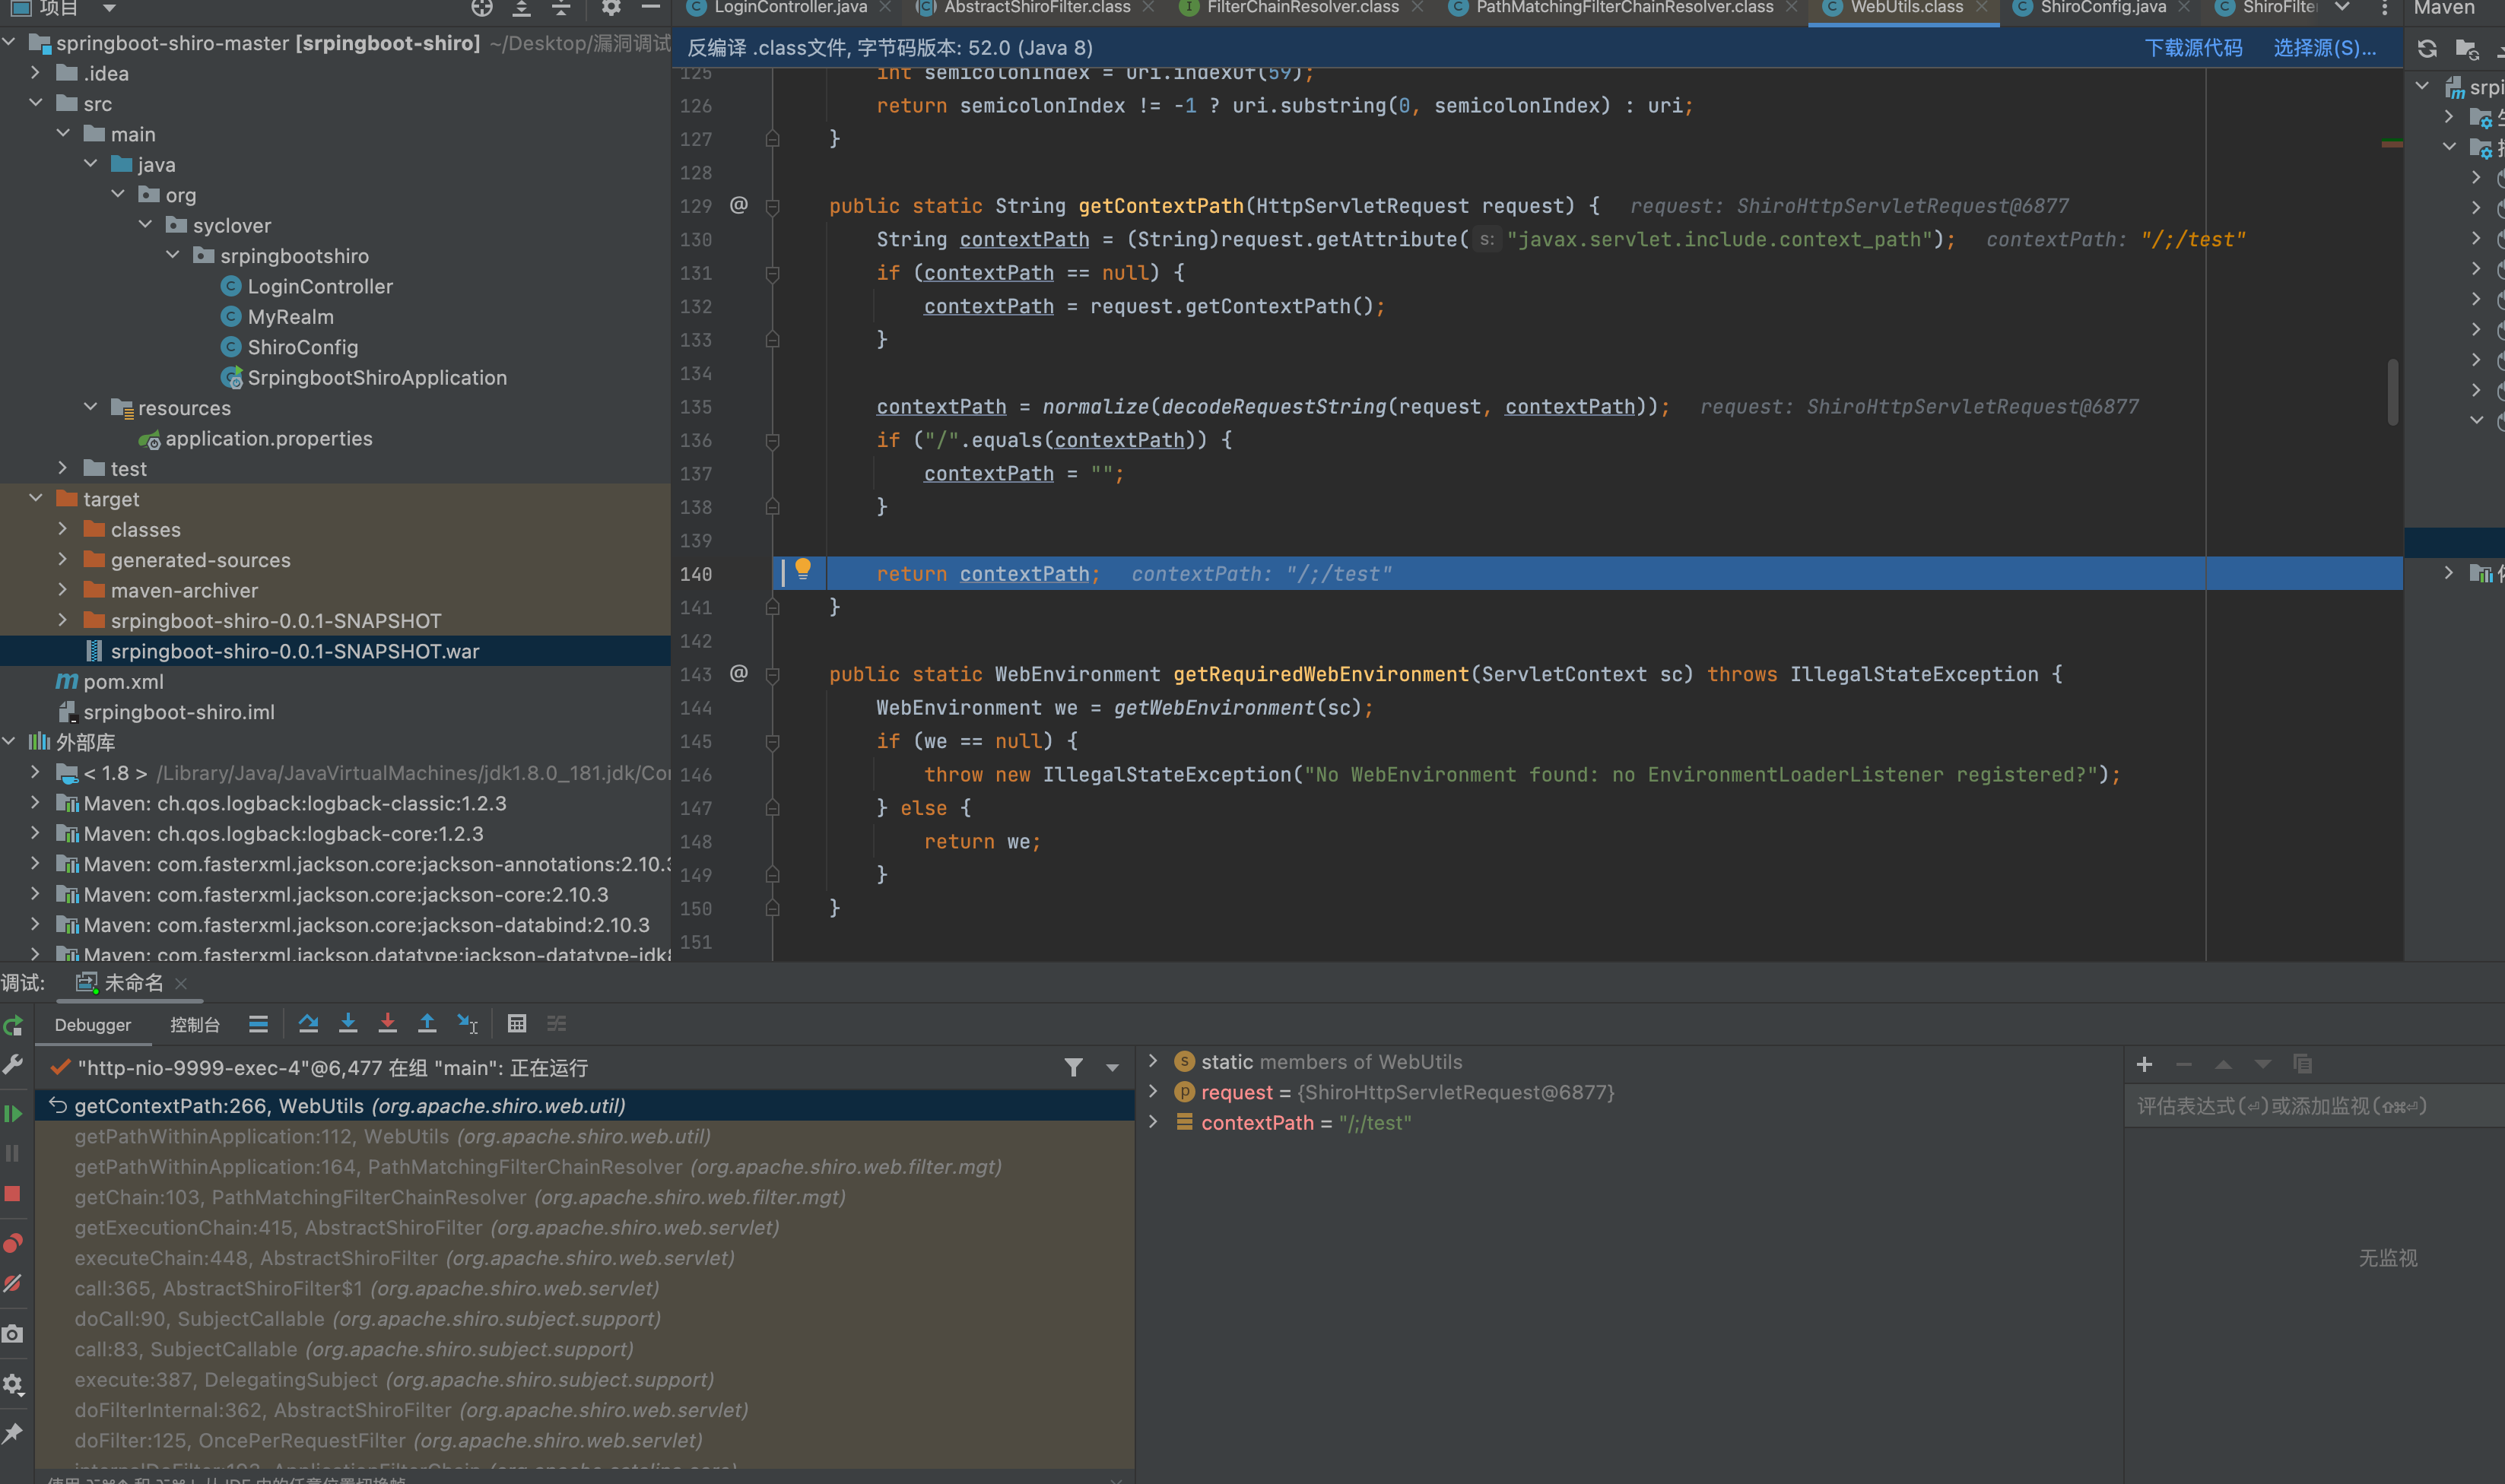Click the frames filter funnel icon
This screenshot has width=2505, height=1484.
point(1073,1067)
